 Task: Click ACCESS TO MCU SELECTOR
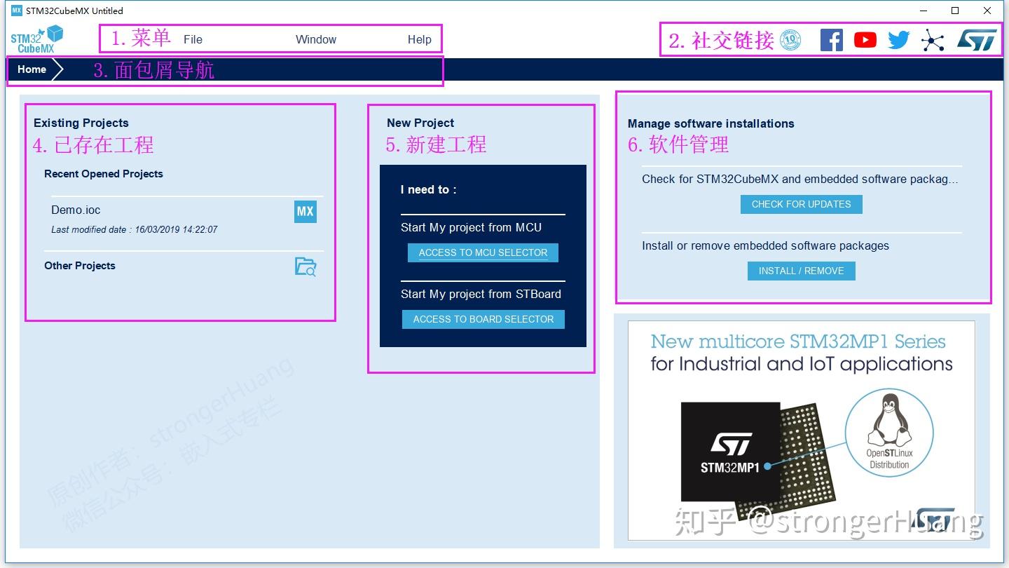[482, 252]
